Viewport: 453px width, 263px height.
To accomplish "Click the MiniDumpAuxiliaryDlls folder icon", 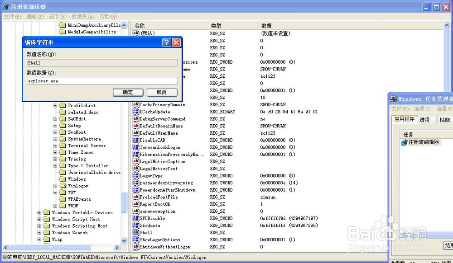I will point(63,25).
